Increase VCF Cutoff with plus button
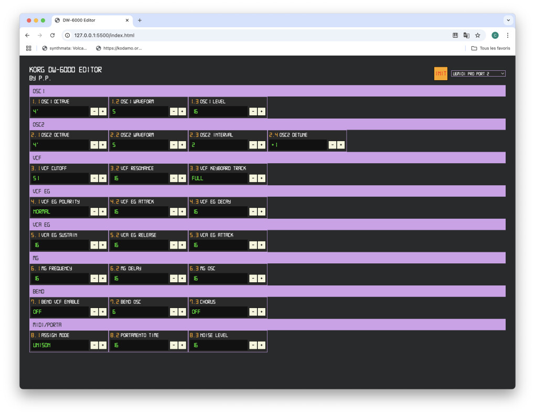The image size is (535, 415). [x=103, y=178]
